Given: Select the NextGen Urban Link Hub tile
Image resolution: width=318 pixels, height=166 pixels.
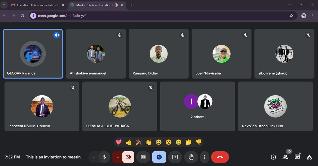Looking at the screenshot, I should [275, 106].
